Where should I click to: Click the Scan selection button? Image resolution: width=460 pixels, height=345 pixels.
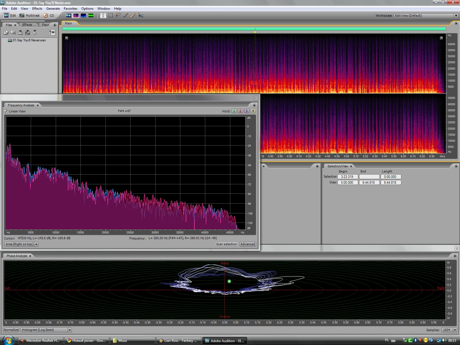tap(226, 244)
